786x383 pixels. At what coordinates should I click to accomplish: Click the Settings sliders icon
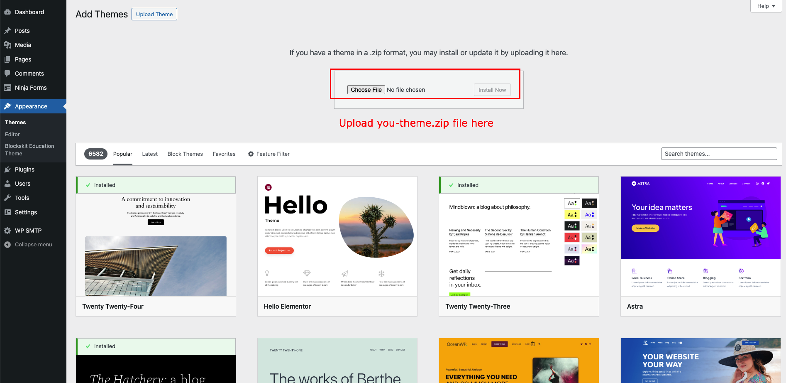[7, 212]
